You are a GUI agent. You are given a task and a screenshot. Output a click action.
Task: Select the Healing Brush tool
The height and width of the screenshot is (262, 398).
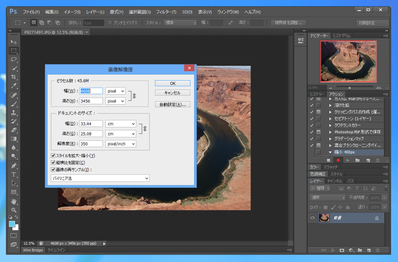pyautogui.click(x=13, y=95)
